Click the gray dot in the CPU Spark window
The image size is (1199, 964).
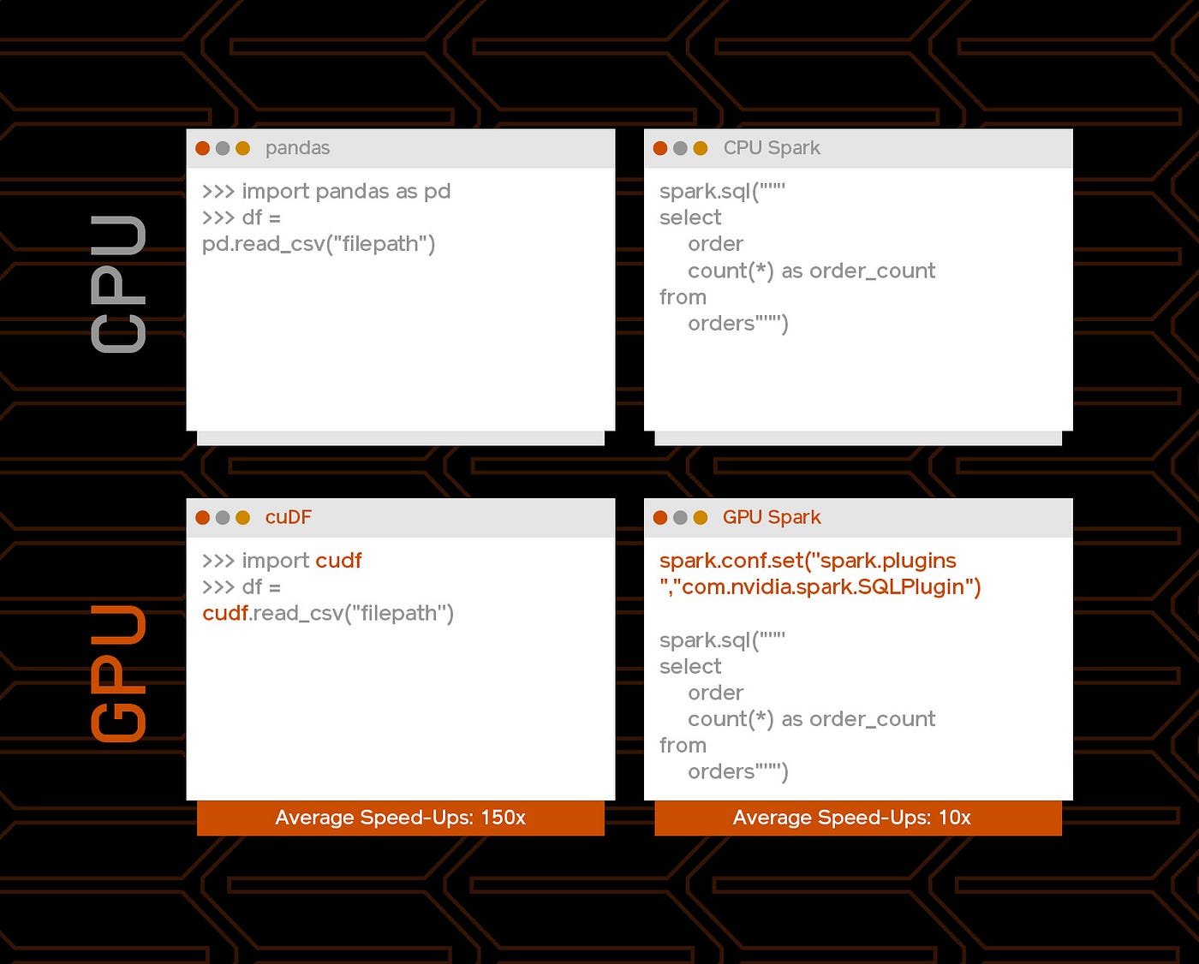tap(680, 148)
